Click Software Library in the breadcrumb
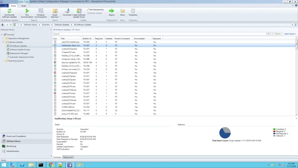Screen dimensions: 298x168 pos(31,25)
